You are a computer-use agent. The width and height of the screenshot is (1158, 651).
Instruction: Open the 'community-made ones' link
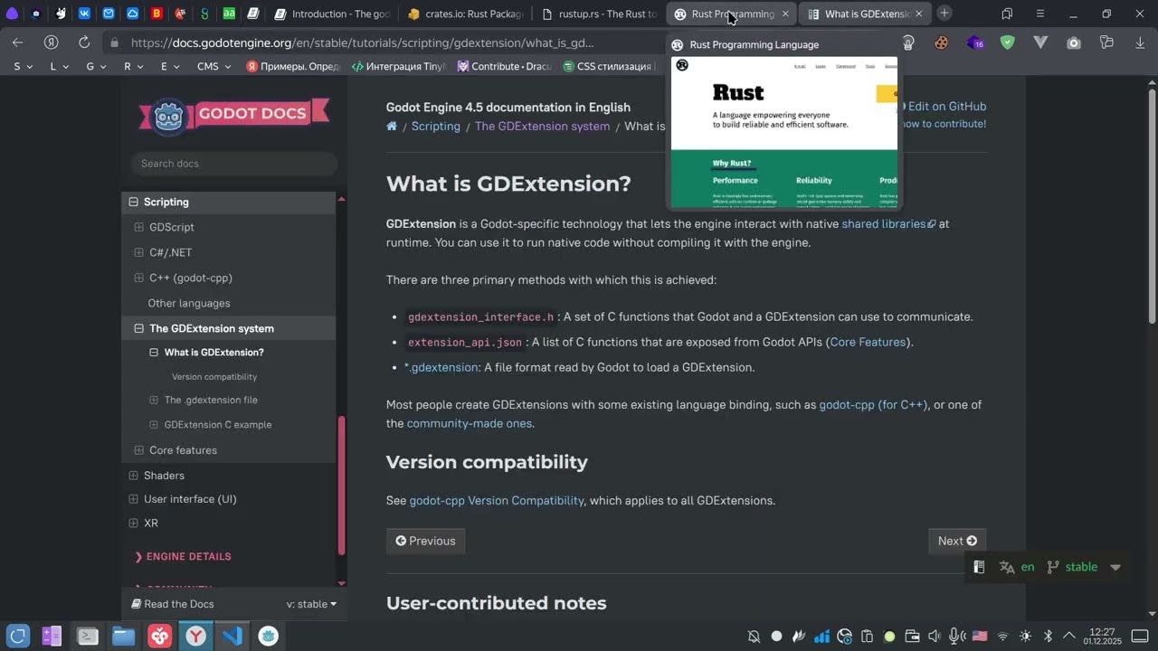tap(469, 423)
